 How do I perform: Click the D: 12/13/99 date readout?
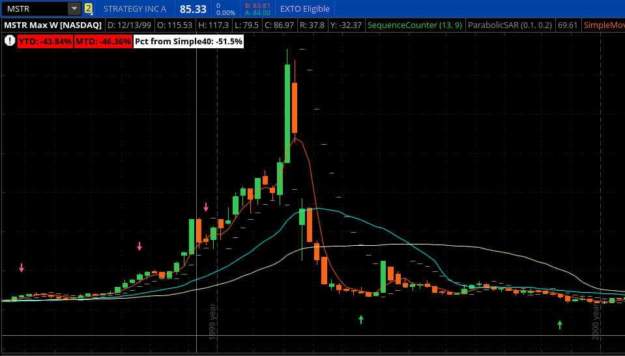(130, 25)
